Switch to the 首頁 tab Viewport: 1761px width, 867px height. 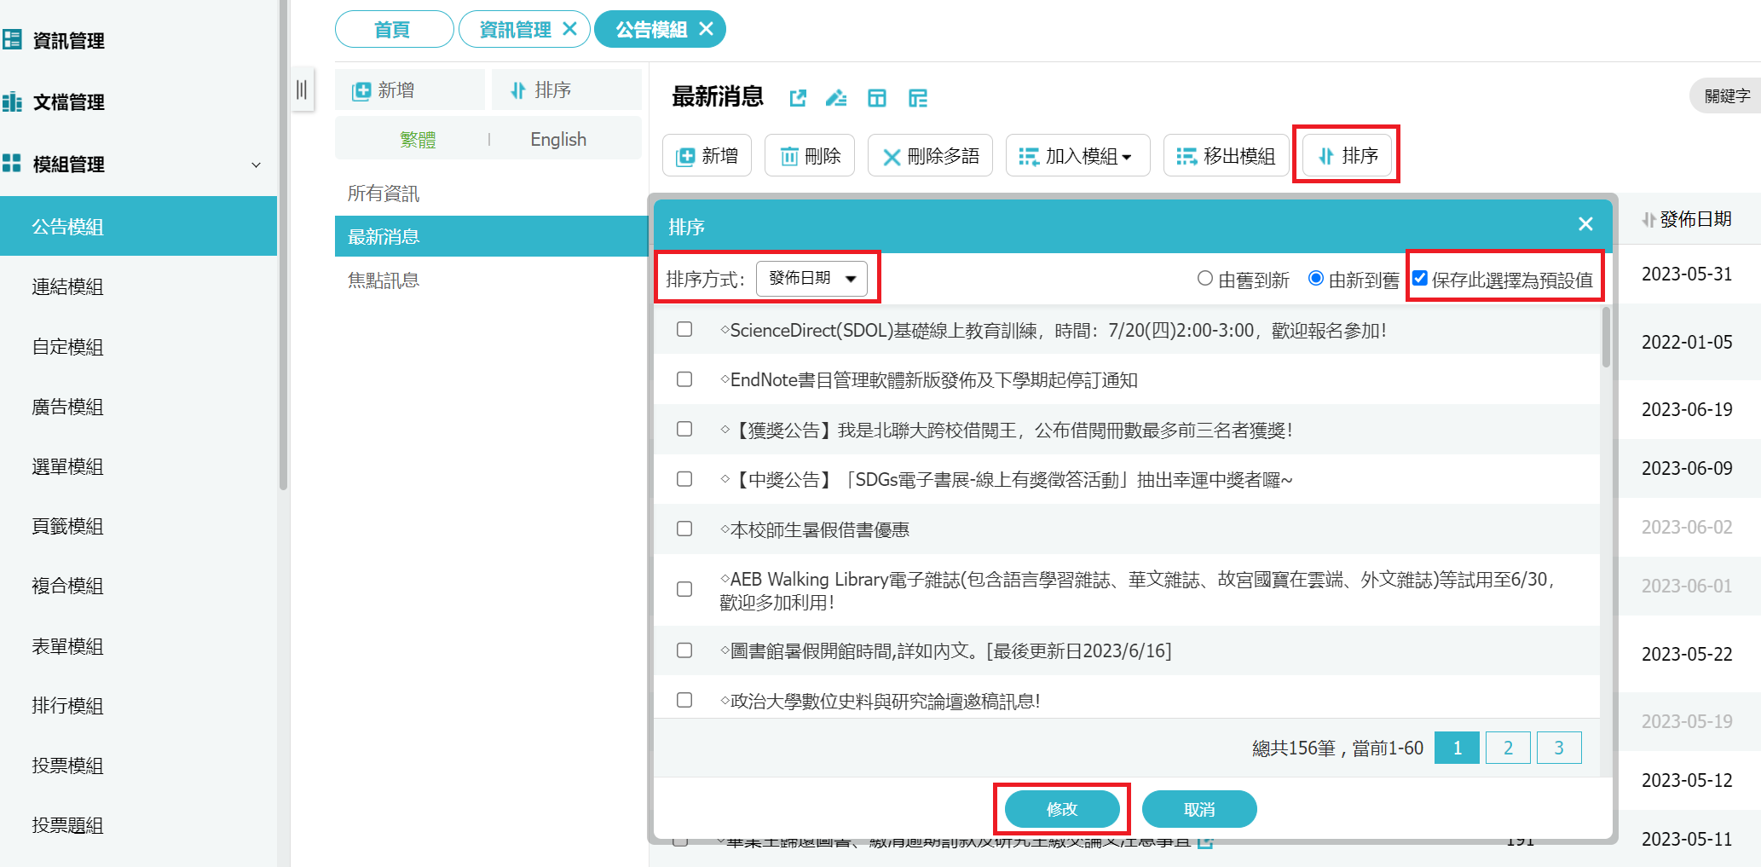[394, 29]
